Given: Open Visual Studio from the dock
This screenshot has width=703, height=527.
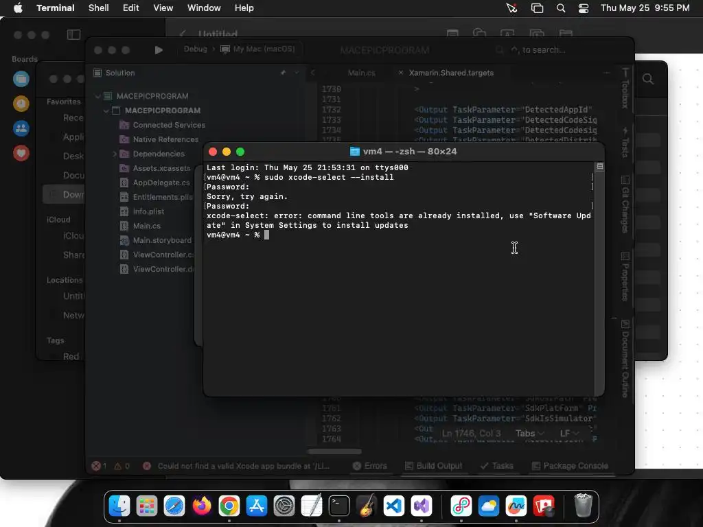Looking at the screenshot, I should (422, 506).
